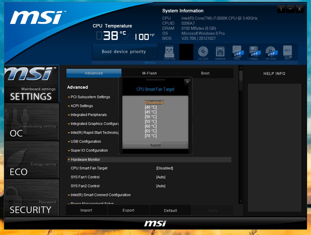The height and width of the screenshot is (235, 311).
Task: Click the greyed-out Apply button at bottom
Action: pos(212,210)
